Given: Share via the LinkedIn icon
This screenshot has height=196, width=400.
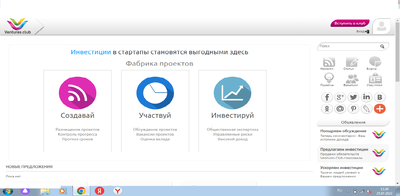Looking at the screenshot, I should 367,97.
